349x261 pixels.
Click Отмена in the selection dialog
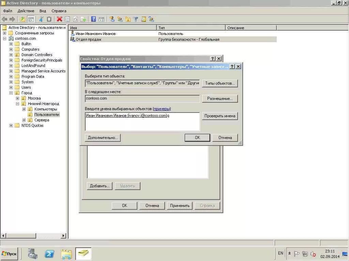pos(225,138)
